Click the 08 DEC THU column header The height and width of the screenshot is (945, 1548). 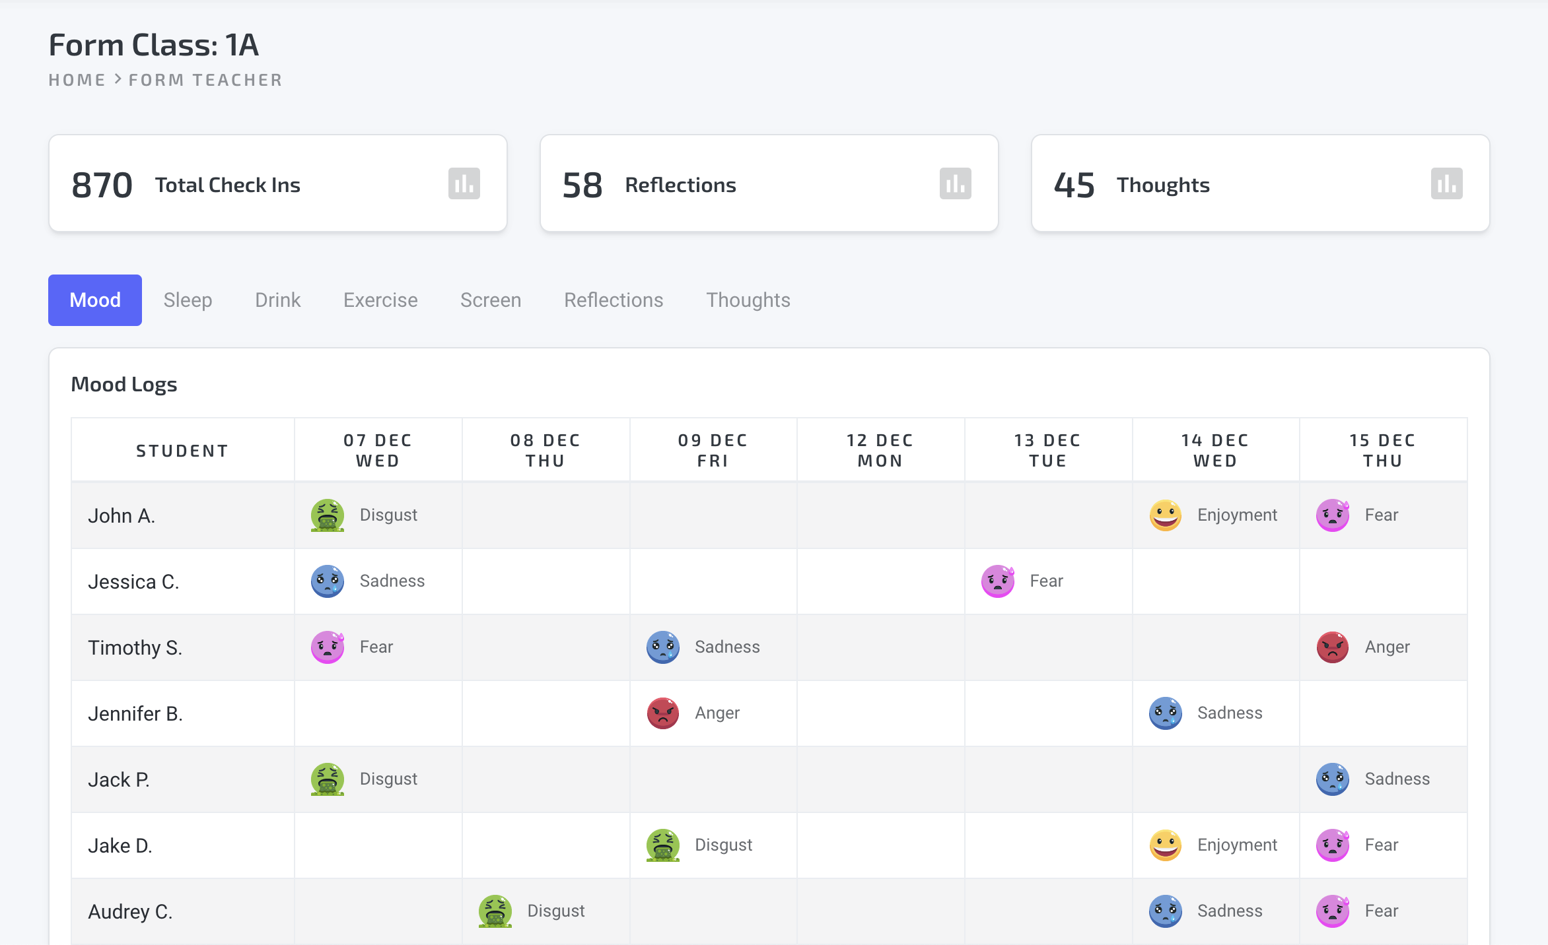tap(545, 450)
